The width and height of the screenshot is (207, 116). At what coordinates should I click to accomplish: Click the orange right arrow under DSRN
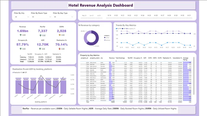(x=60, y=35)
